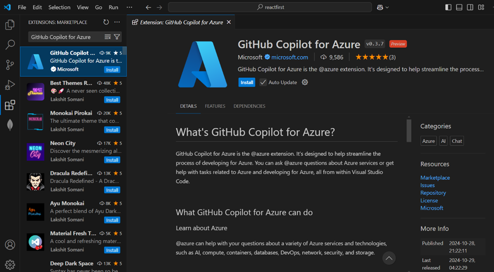This screenshot has width=494, height=272.
Task: Toggle the Auto Update checkbox
Action: (x=263, y=83)
